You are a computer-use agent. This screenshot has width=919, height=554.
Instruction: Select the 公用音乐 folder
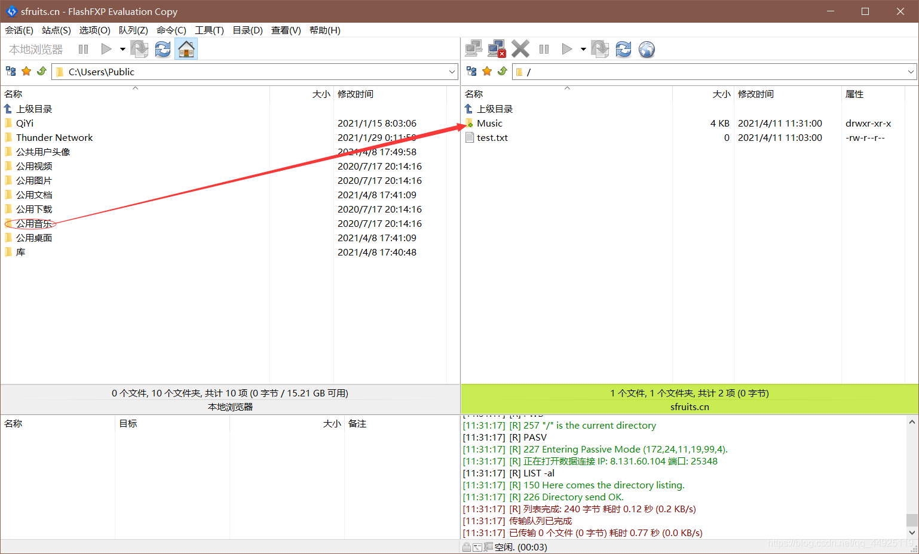[x=34, y=224]
